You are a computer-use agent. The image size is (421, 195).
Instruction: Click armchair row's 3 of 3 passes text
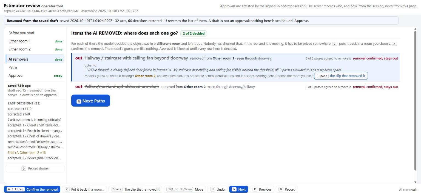click(x=328, y=87)
